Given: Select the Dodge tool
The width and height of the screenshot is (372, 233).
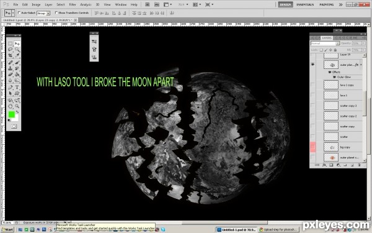Looking at the screenshot, I should pyautogui.click(x=17, y=80).
